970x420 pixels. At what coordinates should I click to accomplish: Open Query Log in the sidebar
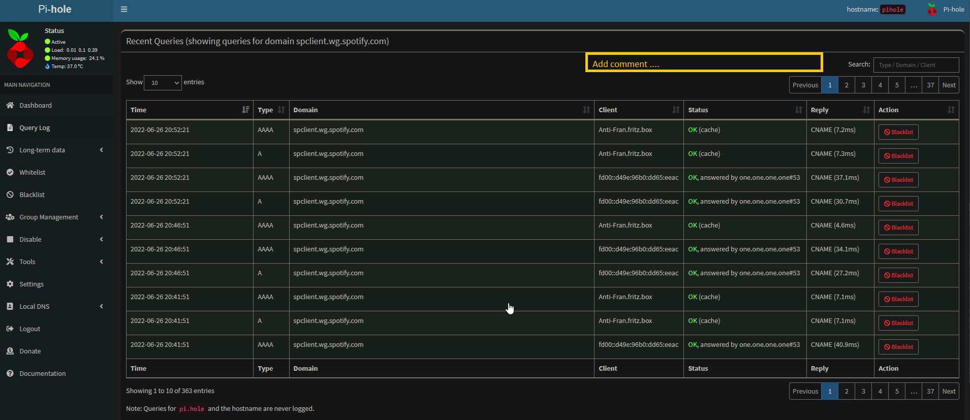35,127
